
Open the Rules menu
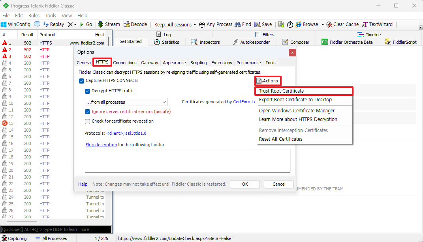coord(34,16)
